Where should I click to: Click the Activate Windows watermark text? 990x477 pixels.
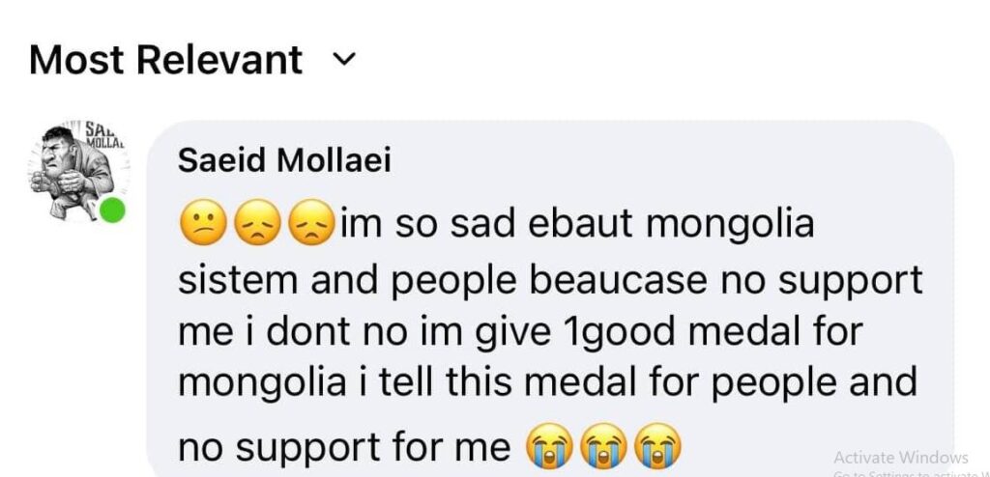tap(900, 457)
